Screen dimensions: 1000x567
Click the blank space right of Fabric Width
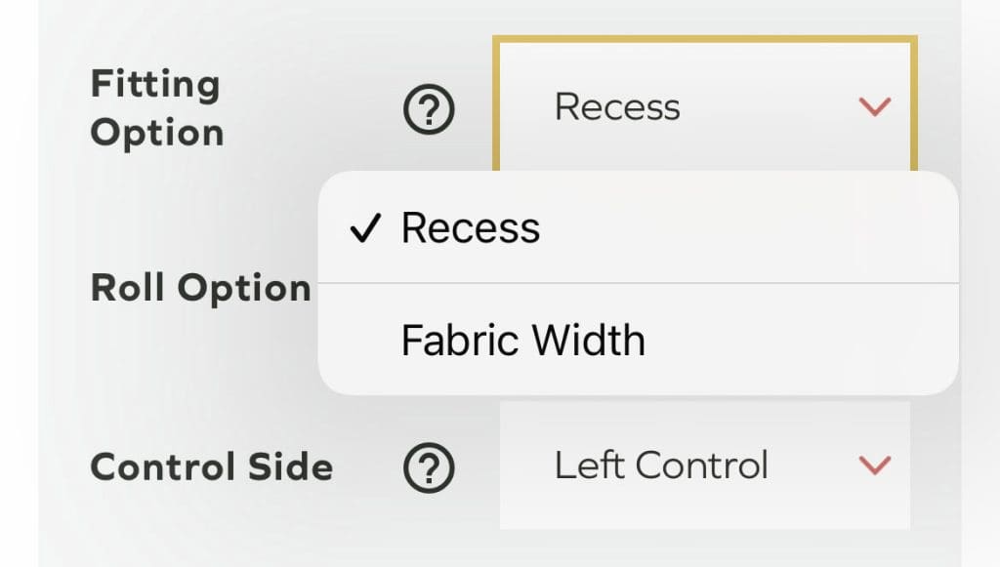coord(801,341)
